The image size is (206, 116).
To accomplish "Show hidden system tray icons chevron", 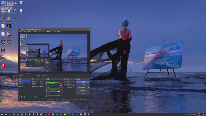I will click(x=184, y=114).
